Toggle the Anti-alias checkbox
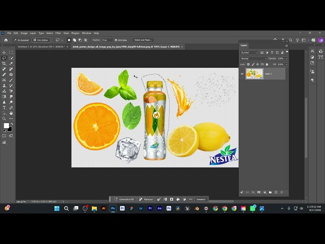The image size is (325, 244). click(116, 40)
